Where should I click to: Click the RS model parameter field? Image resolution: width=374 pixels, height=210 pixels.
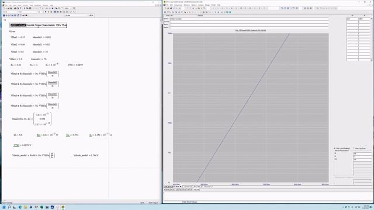pyautogui.click(x=362, y=159)
